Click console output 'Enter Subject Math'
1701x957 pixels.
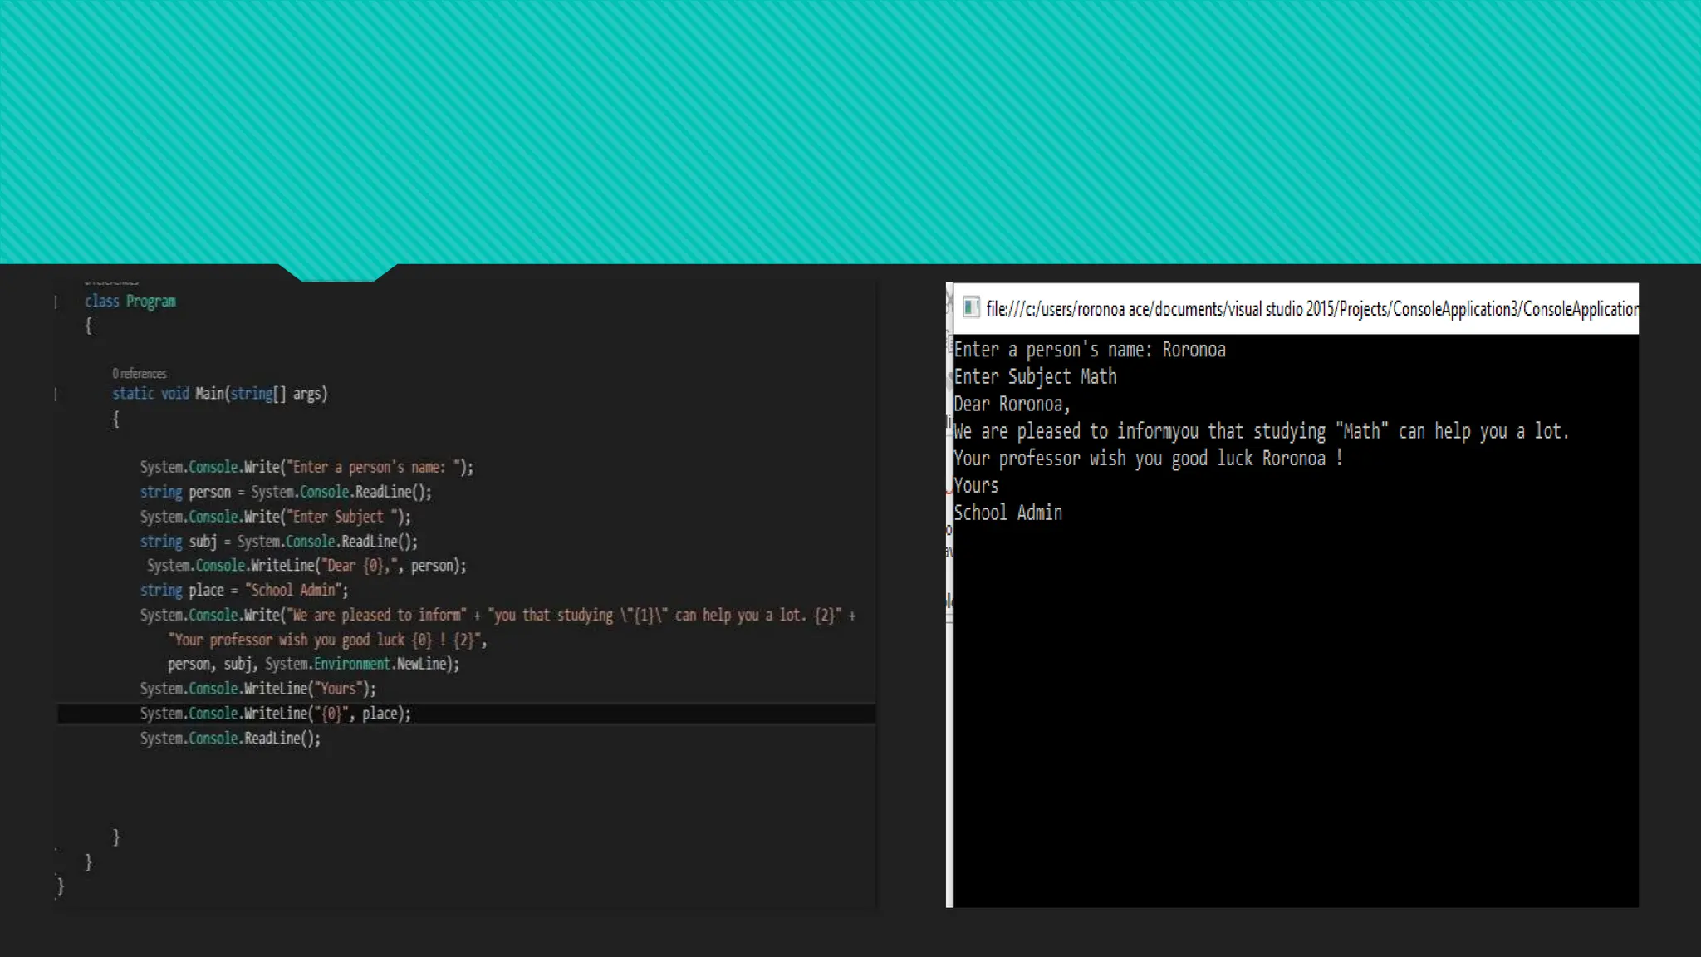tap(1035, 377)
